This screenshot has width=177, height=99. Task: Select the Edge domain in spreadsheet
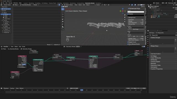[x=6, y=16]
